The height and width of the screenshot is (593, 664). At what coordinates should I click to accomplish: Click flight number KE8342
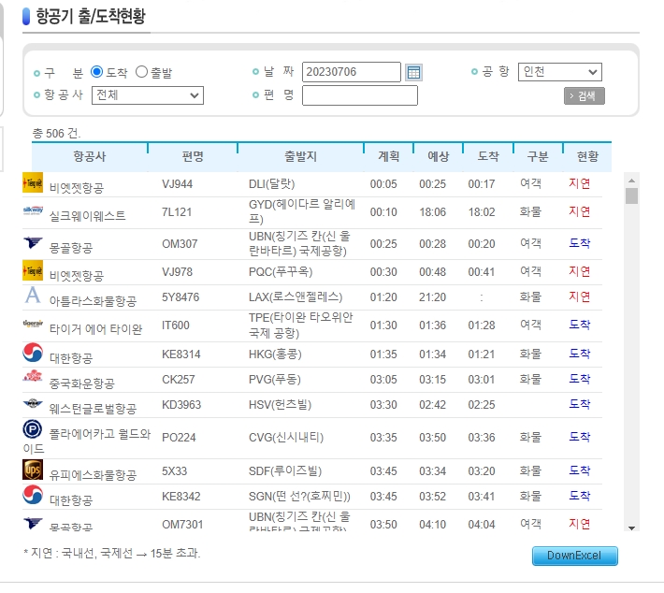pos(181,496)
